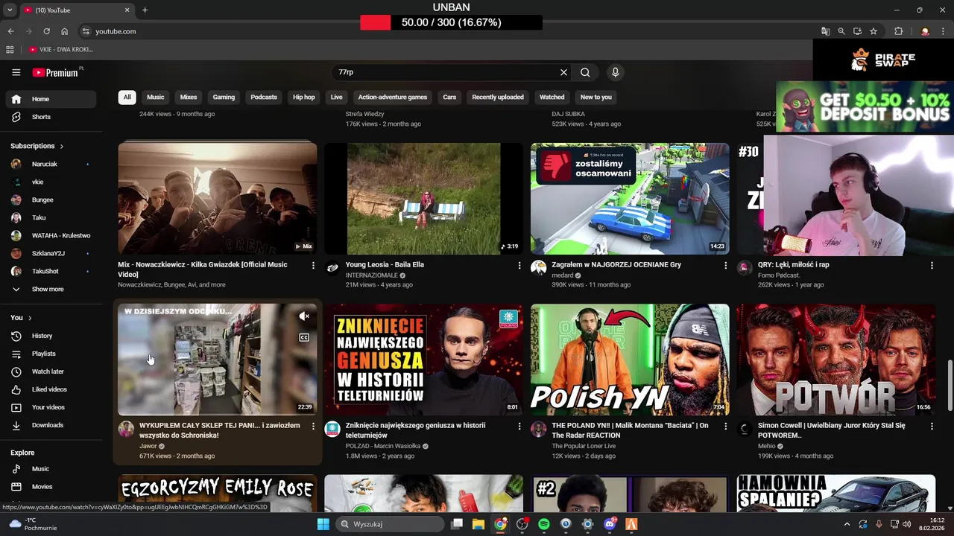The width and height of the screenshot is (954, 536).
Task: Select the All filter chip
Action: (127, 98)
